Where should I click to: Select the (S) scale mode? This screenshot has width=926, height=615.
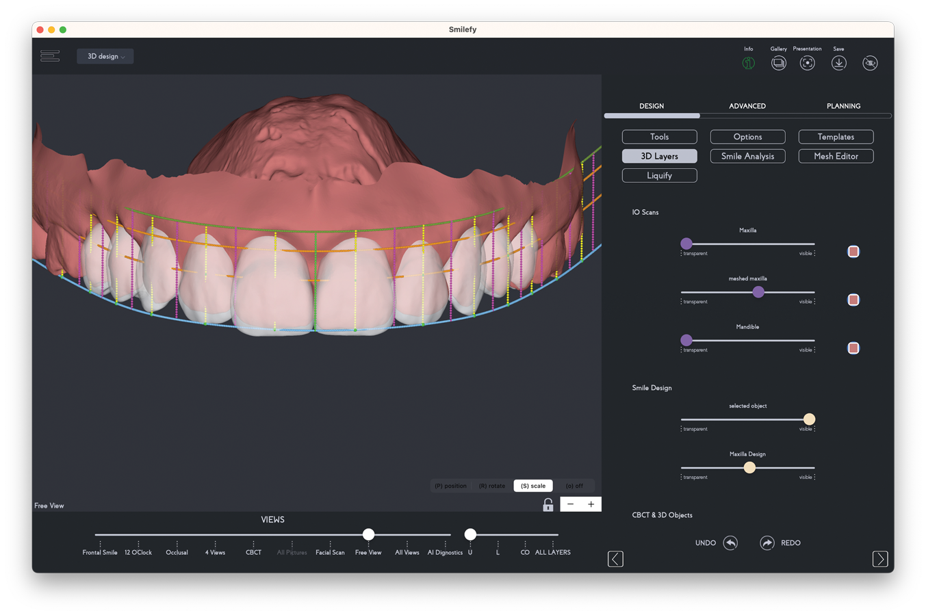click(532, 486)
